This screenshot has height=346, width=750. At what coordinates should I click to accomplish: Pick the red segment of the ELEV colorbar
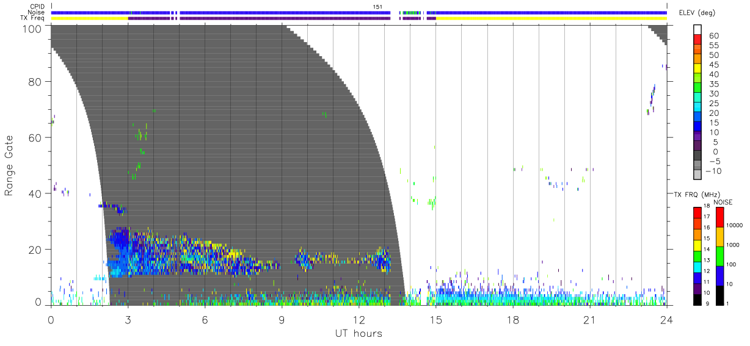697,40
